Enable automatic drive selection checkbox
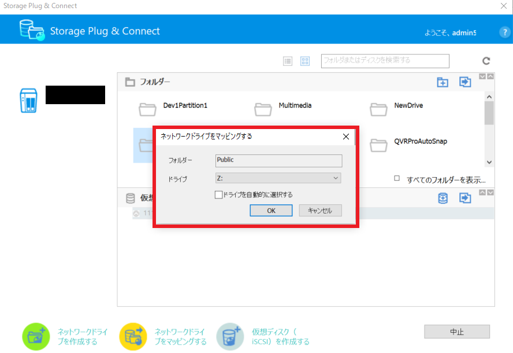This screenshot has width=513, height=353. (x=218, y=194)
